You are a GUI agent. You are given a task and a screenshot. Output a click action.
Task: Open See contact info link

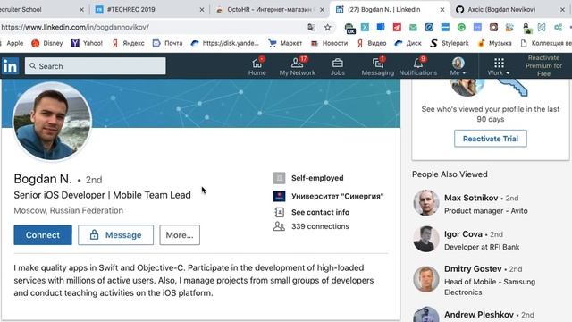(320, 212)
